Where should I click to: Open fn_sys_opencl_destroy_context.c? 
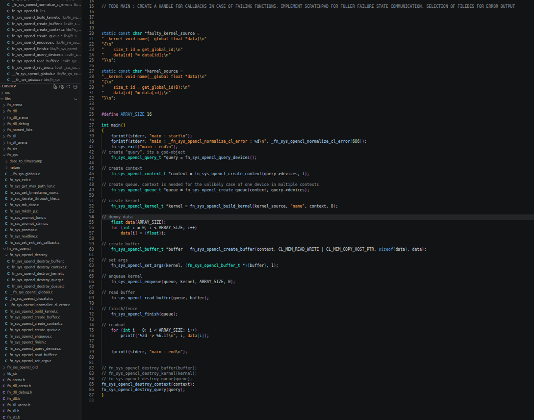pyautogui.click(x=39, y=267)
